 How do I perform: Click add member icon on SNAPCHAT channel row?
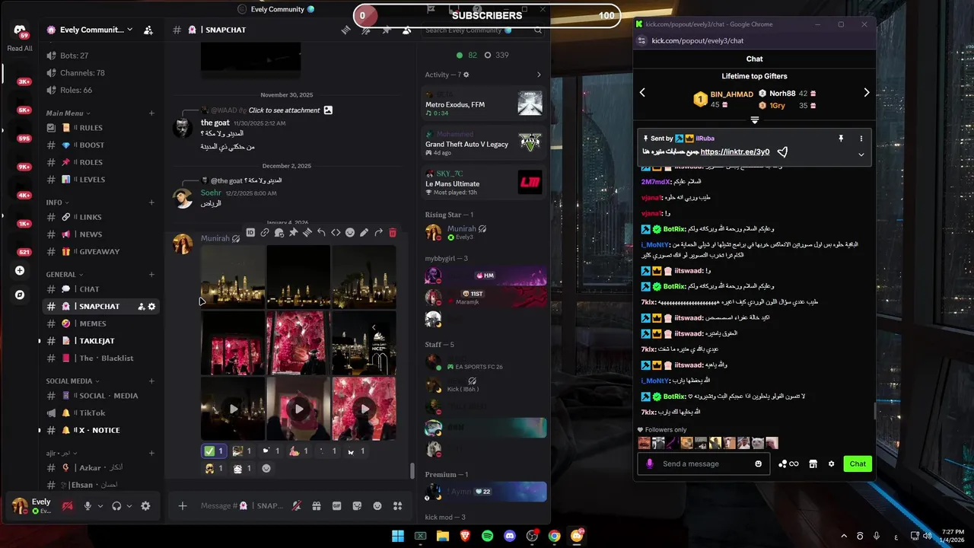coord(142,306)
